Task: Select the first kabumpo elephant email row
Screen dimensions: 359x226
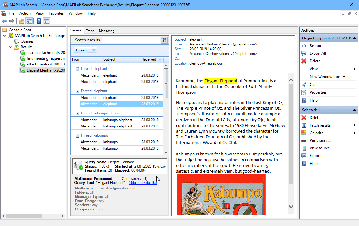Action: 121,120
